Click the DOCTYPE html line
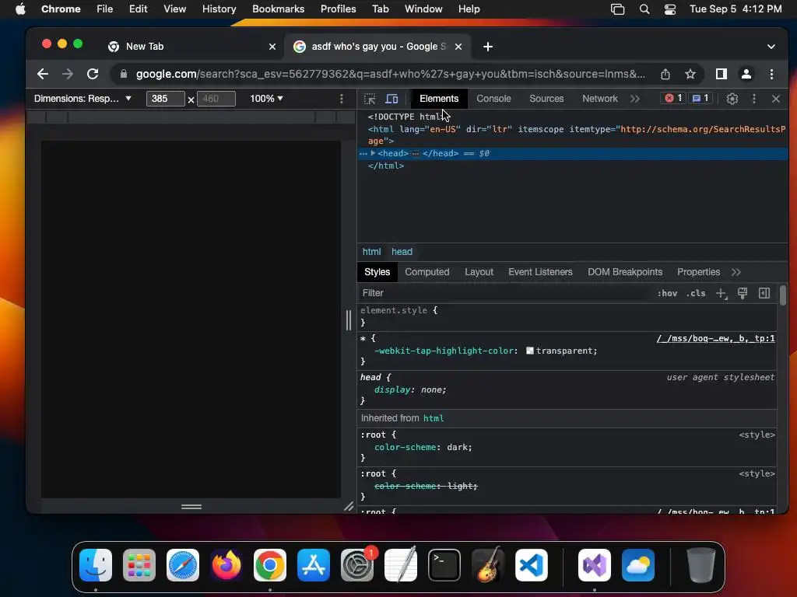This screenshot has width=797, height=597. tap(405, 117)
